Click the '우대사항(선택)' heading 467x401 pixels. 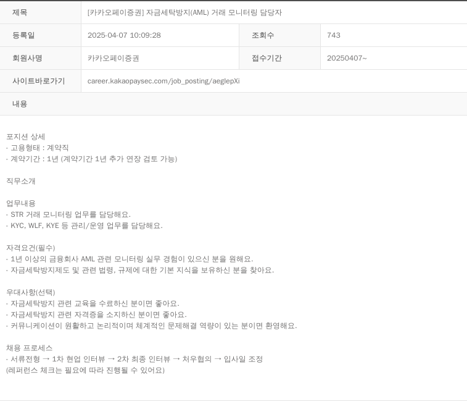coord(31,292)
